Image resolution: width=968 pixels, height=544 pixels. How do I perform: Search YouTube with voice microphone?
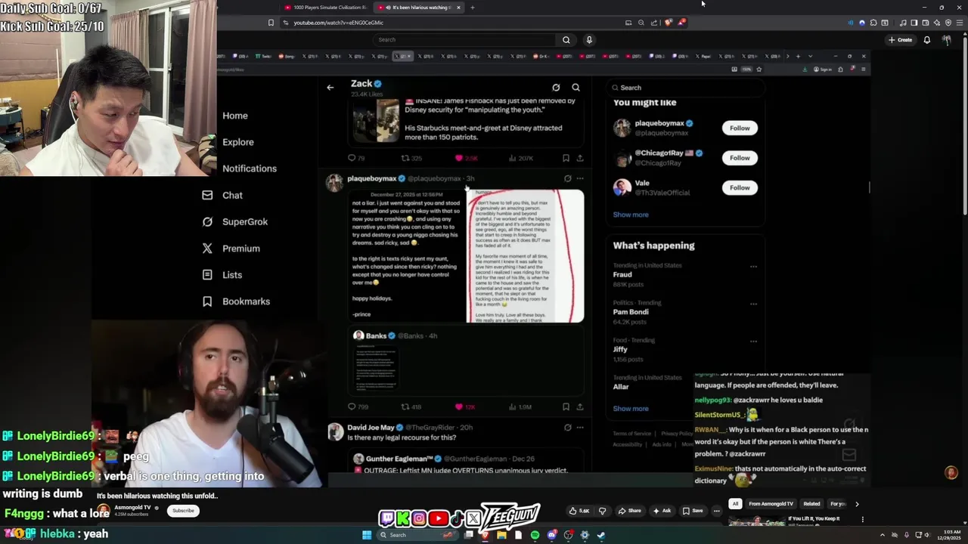point(589,40)
